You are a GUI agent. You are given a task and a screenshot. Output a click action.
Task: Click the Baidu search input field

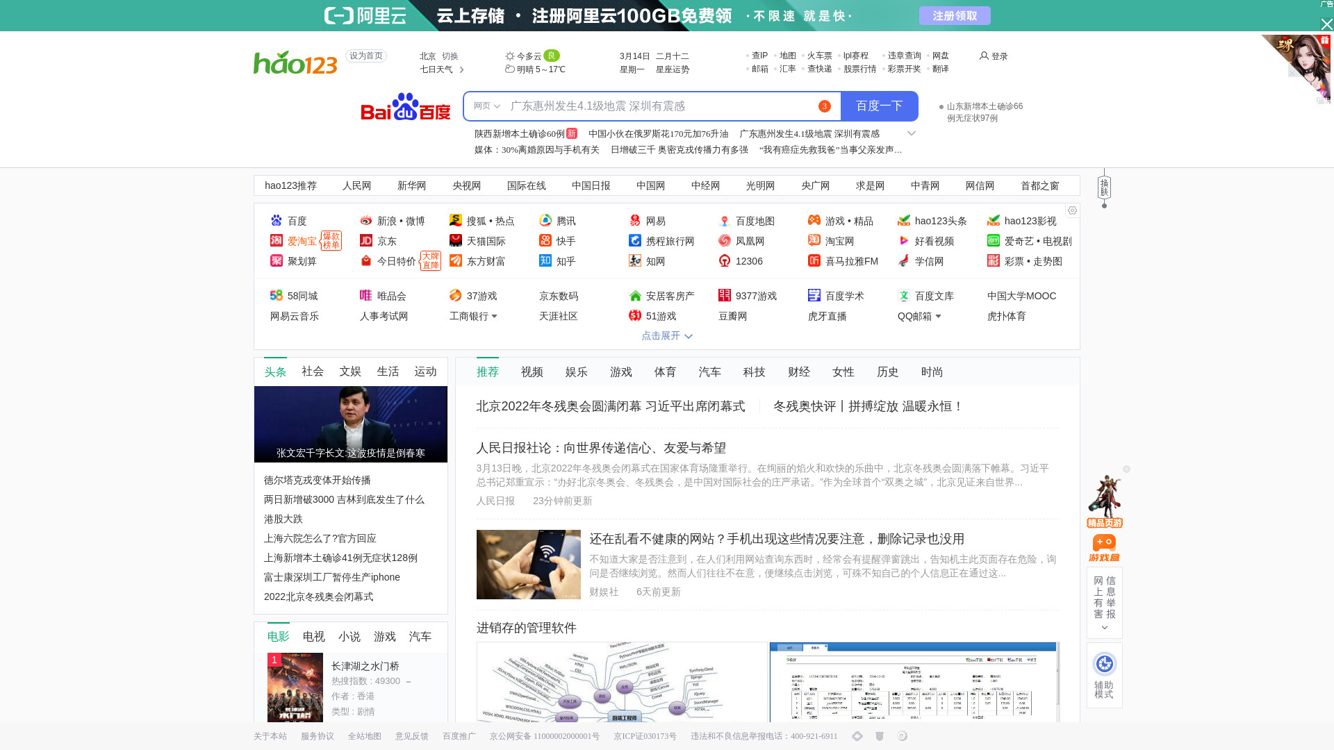click(x=653, y=106)
